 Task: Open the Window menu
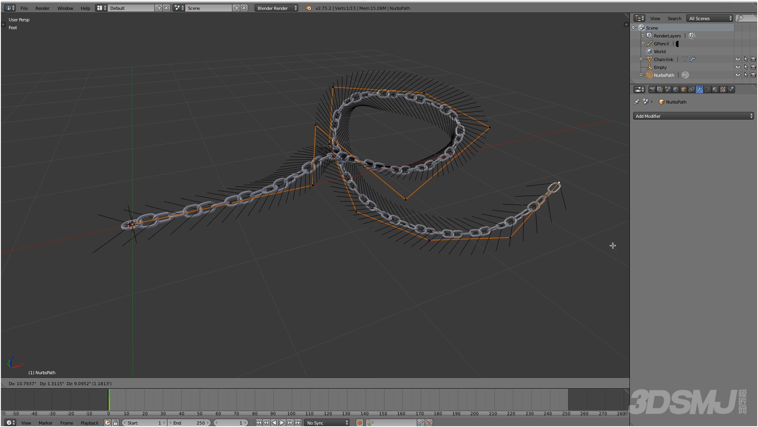pos(65,8)
